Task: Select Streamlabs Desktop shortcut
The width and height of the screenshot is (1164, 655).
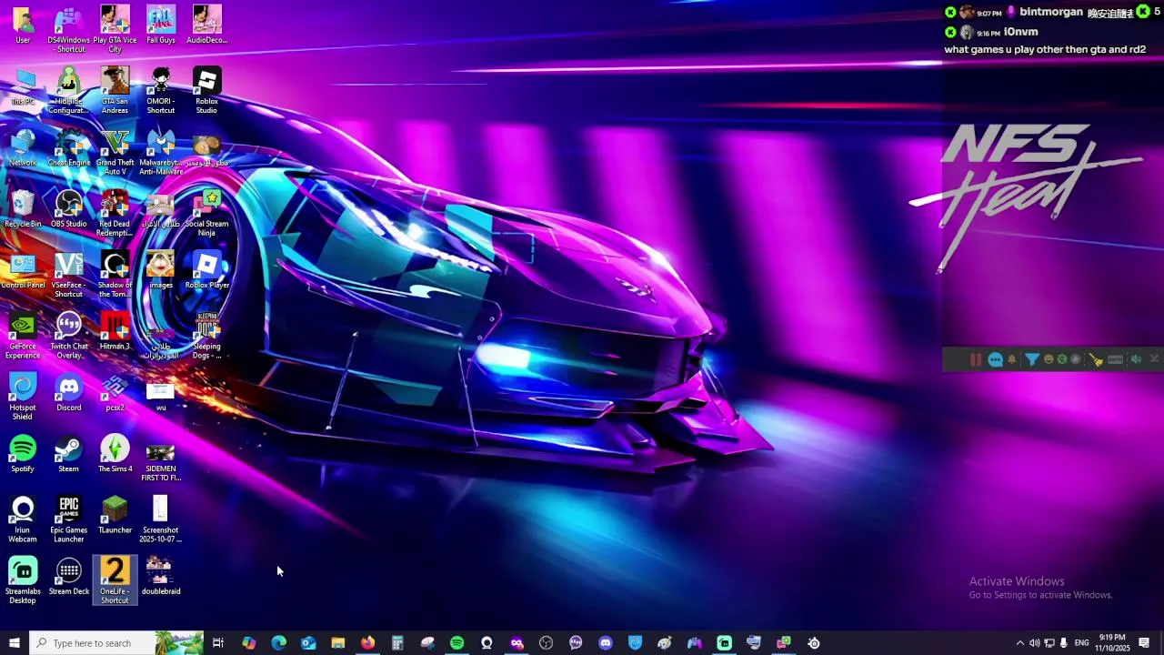Action: tap(23, 581)
